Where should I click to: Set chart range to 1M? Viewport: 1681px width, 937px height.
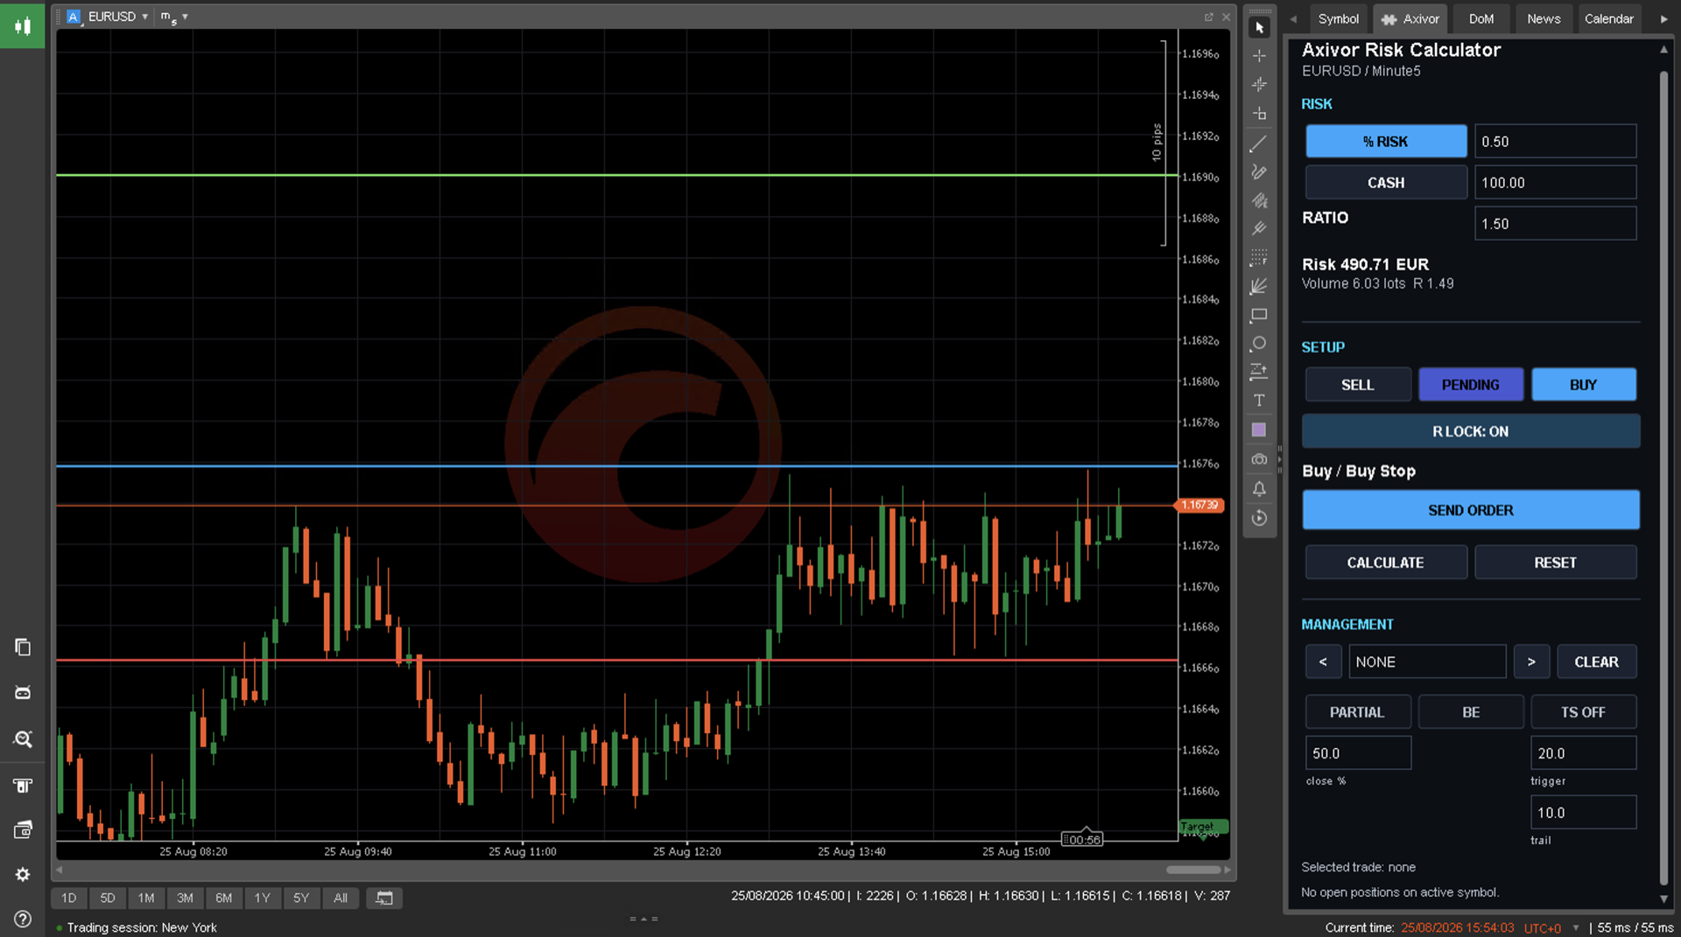tap(146, 898)
